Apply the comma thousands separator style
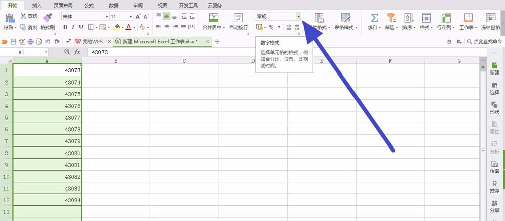This screenshot has width=505, height=221. 279,27
